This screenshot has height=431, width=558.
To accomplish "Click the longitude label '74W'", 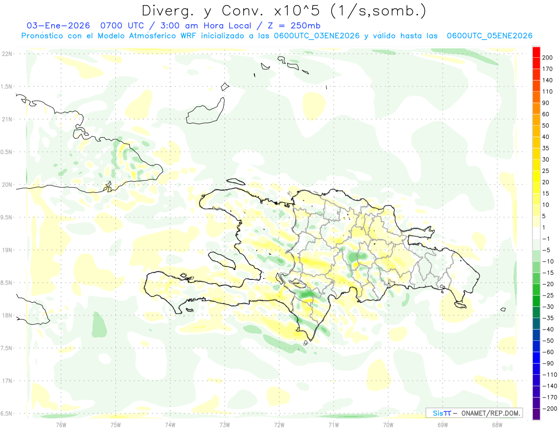I will (170, 424).
